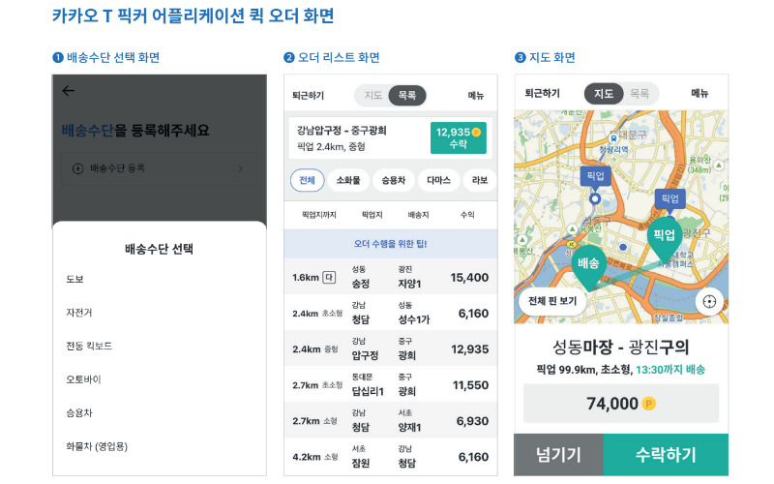Open the 답십리1 to 광희 order row

tap(391, 384)
